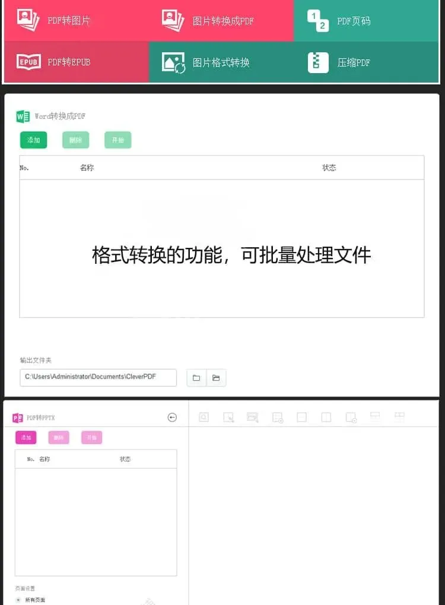Click the Word转换成PDF panel title
This screenshot has width=445, height=605.
tap(60, 116)
